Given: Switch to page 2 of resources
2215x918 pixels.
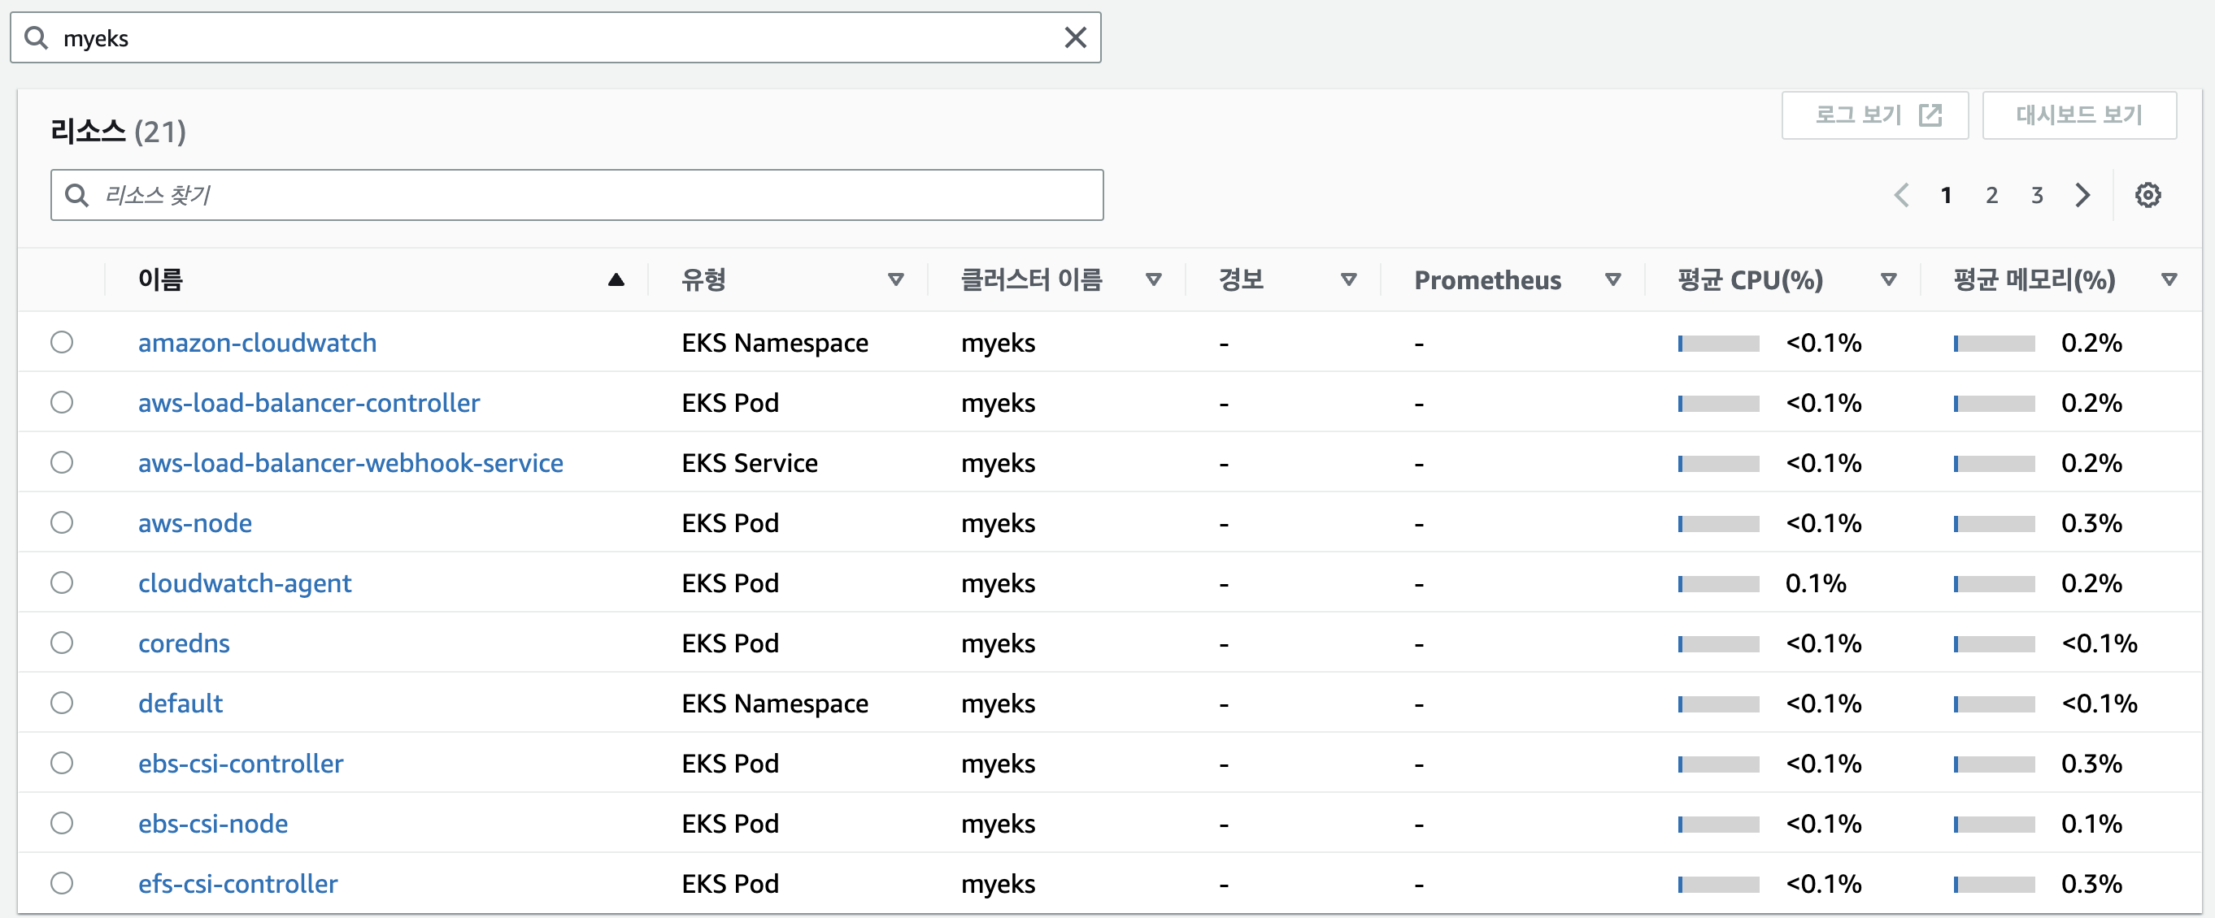Looking at the screenshot, I should [1991, 195].
